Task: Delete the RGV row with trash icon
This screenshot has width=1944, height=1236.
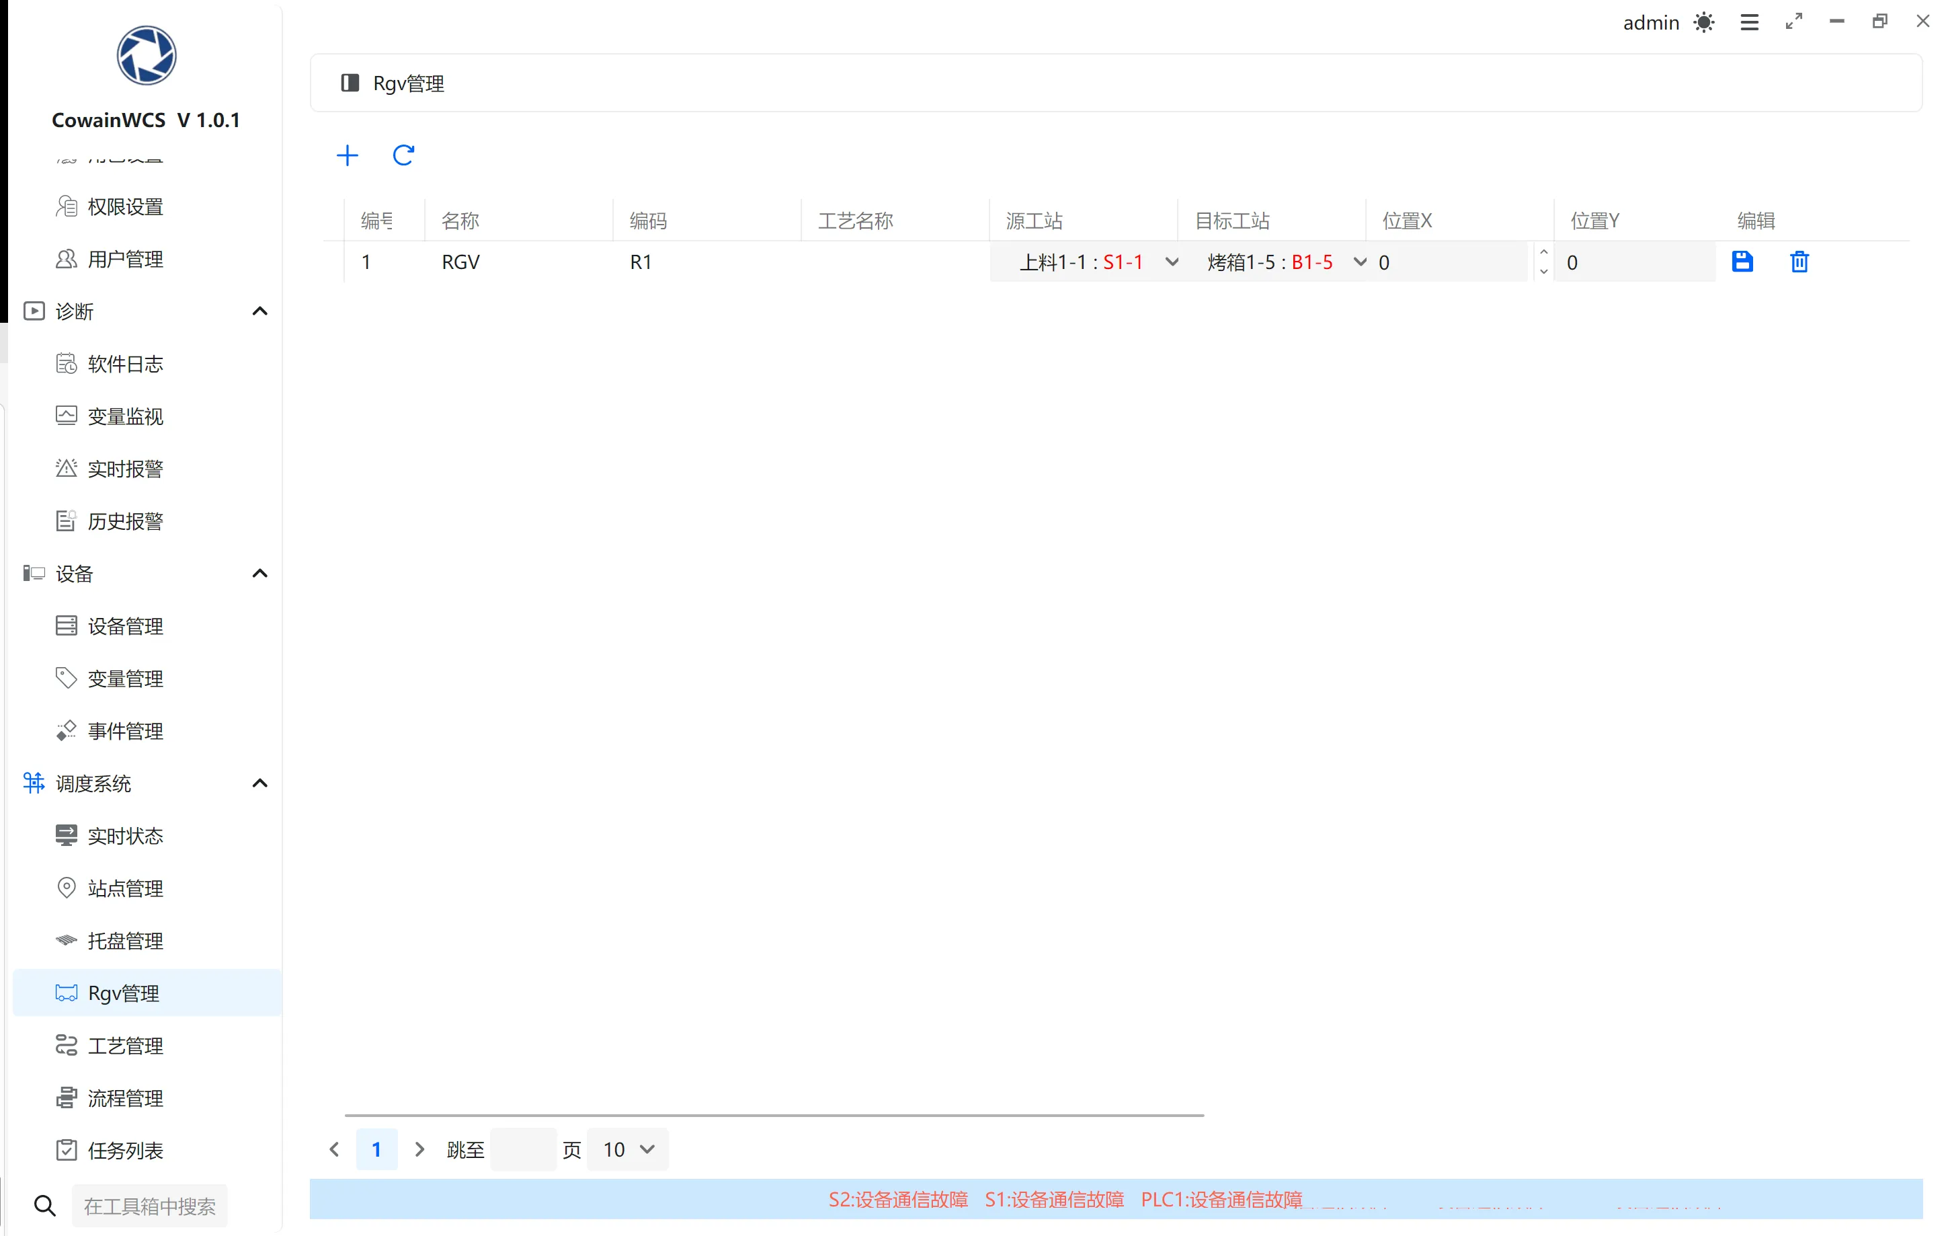Action: (1799, 262)
